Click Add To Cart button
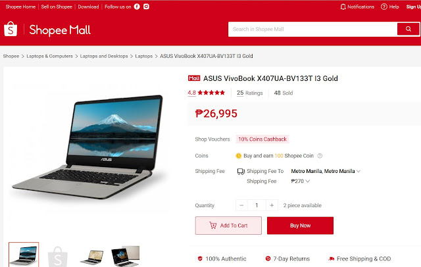 click(x=228, y=226)
